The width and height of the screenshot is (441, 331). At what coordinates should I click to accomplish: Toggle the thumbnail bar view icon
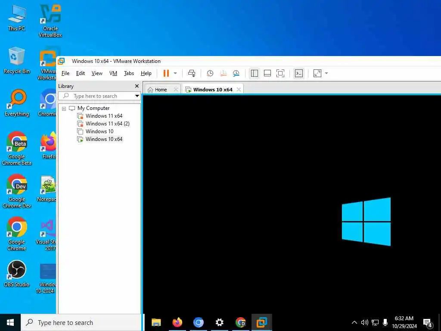[x=267, y=73]
